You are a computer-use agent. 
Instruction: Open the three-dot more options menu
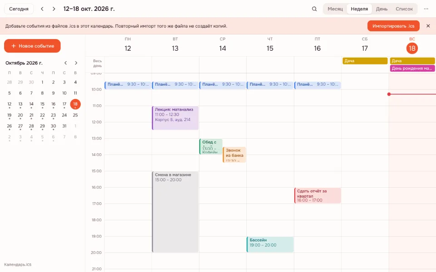[x=426, y=9]
